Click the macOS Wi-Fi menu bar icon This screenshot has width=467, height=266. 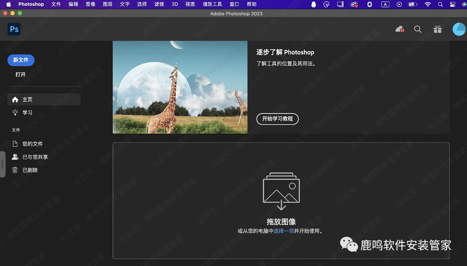(427, 4)
